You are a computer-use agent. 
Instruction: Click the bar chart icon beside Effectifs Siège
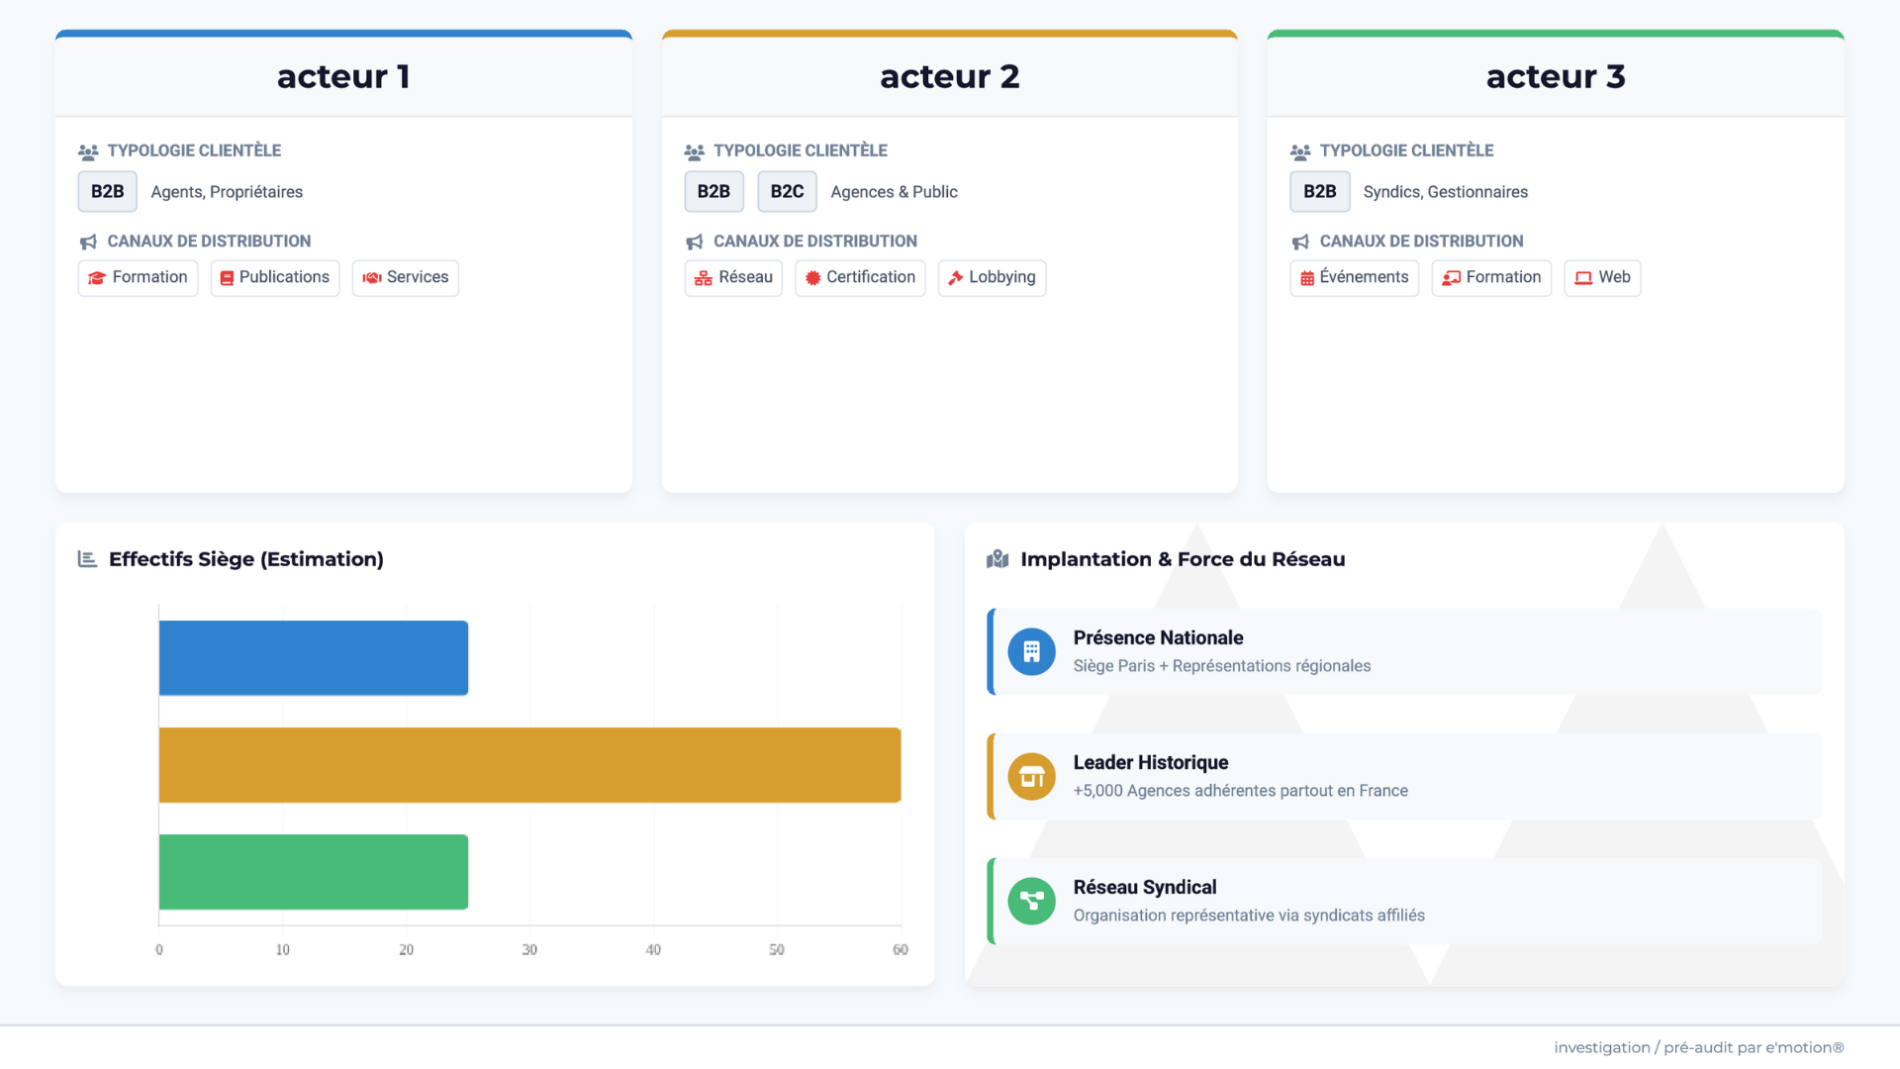click(x=87, y=559)
